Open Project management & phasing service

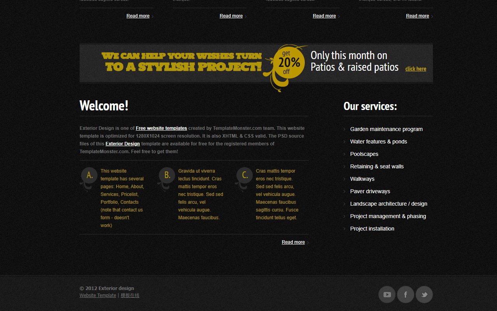click(x=388, y=216)
